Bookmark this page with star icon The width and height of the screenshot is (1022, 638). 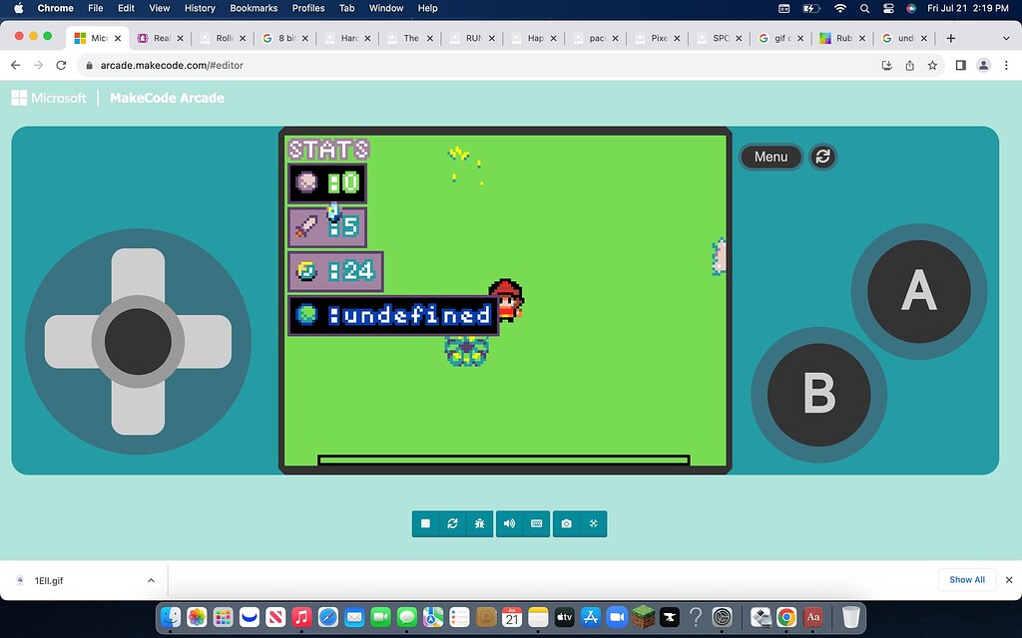932,65
